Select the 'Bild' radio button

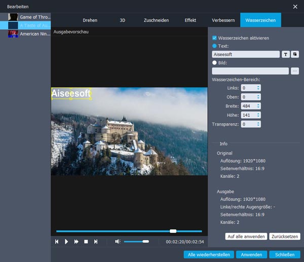tap(215, 63)
